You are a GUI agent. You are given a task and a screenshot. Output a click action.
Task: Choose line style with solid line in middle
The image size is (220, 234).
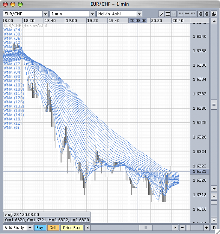point(187,14)
